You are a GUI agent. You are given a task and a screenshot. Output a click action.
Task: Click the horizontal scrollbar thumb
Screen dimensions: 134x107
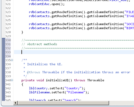click(x=63, y=103)
